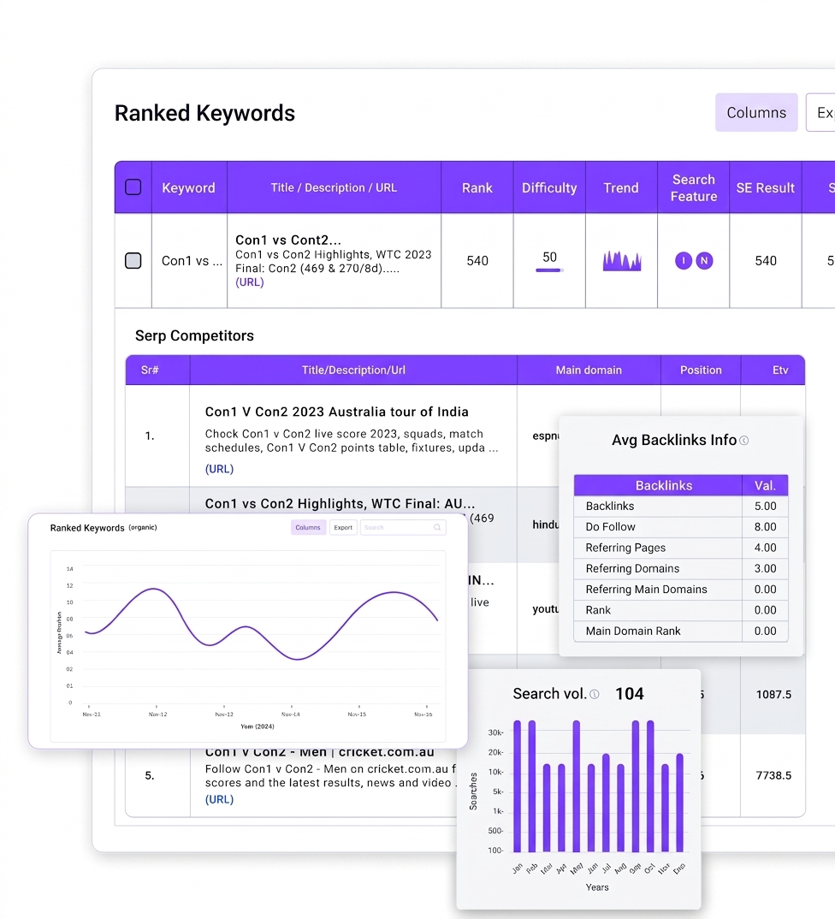Viewport: 835px width, 919px height.
Task: Click 'Con1 V Con2 2023 Australia tour of India'
Action: coord(337,412)
